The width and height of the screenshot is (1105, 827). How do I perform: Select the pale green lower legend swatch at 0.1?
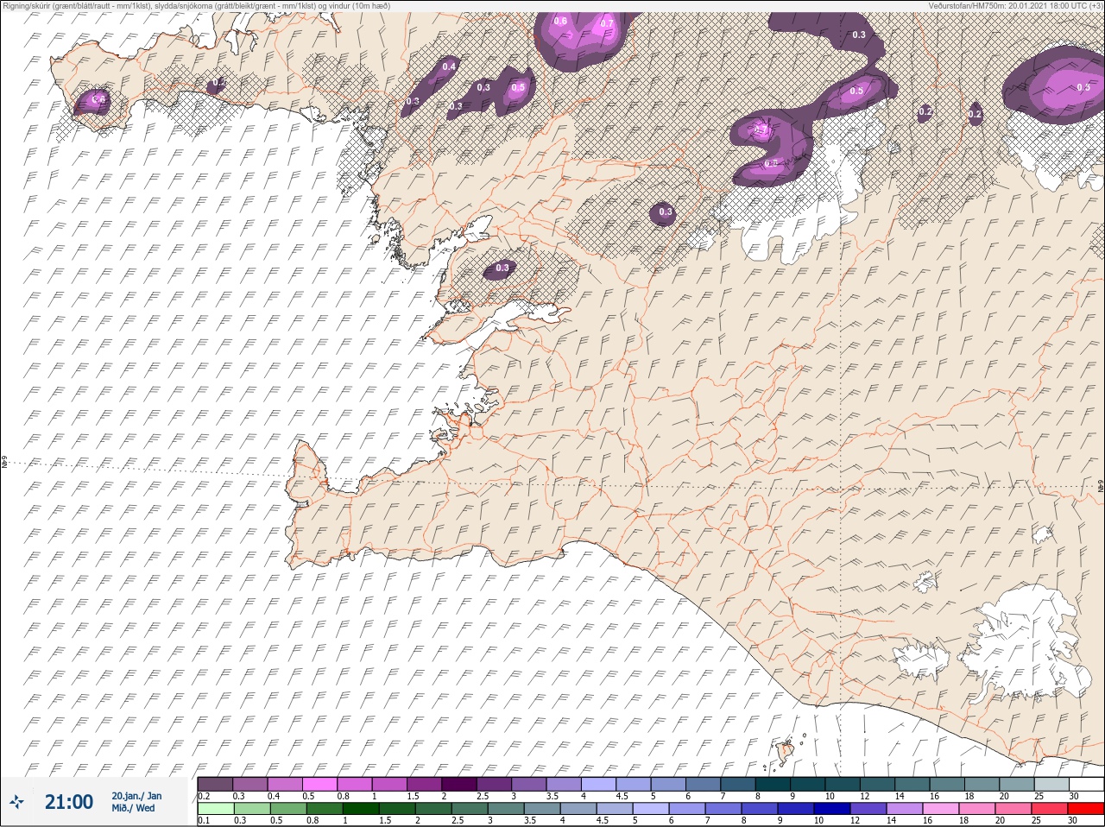pyautogui.click(x=215, y=809)
